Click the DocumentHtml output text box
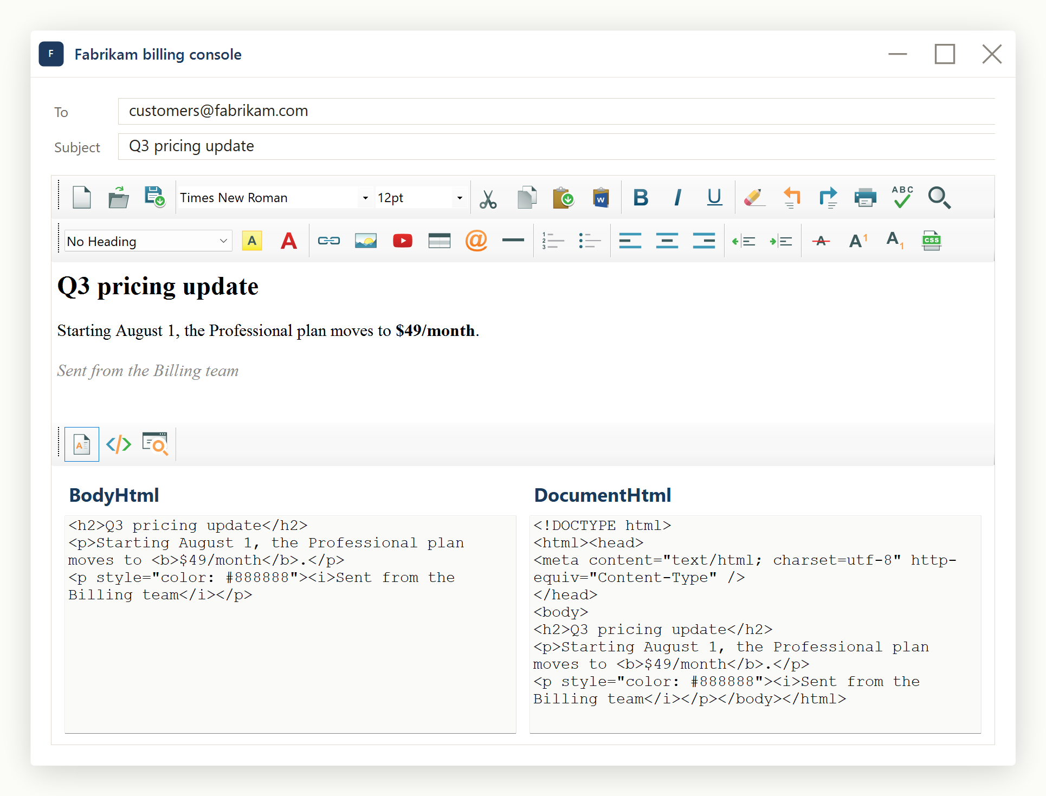Image resolution: width=1046 pixels, height=796 pixels. pos(755,624)
